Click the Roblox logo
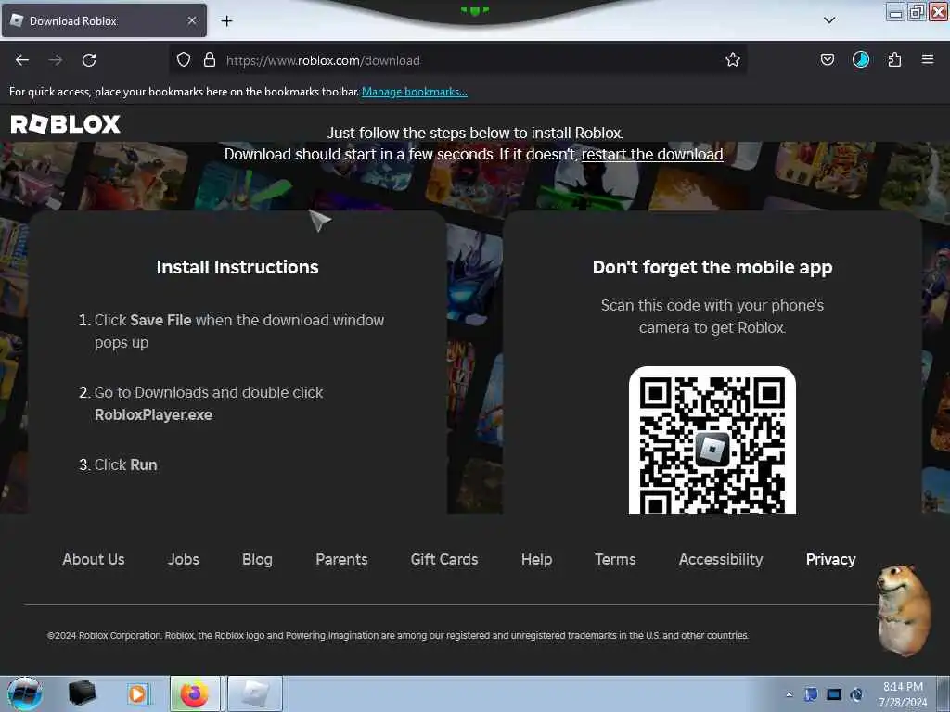The image size is (950, 712). [66, 124]
